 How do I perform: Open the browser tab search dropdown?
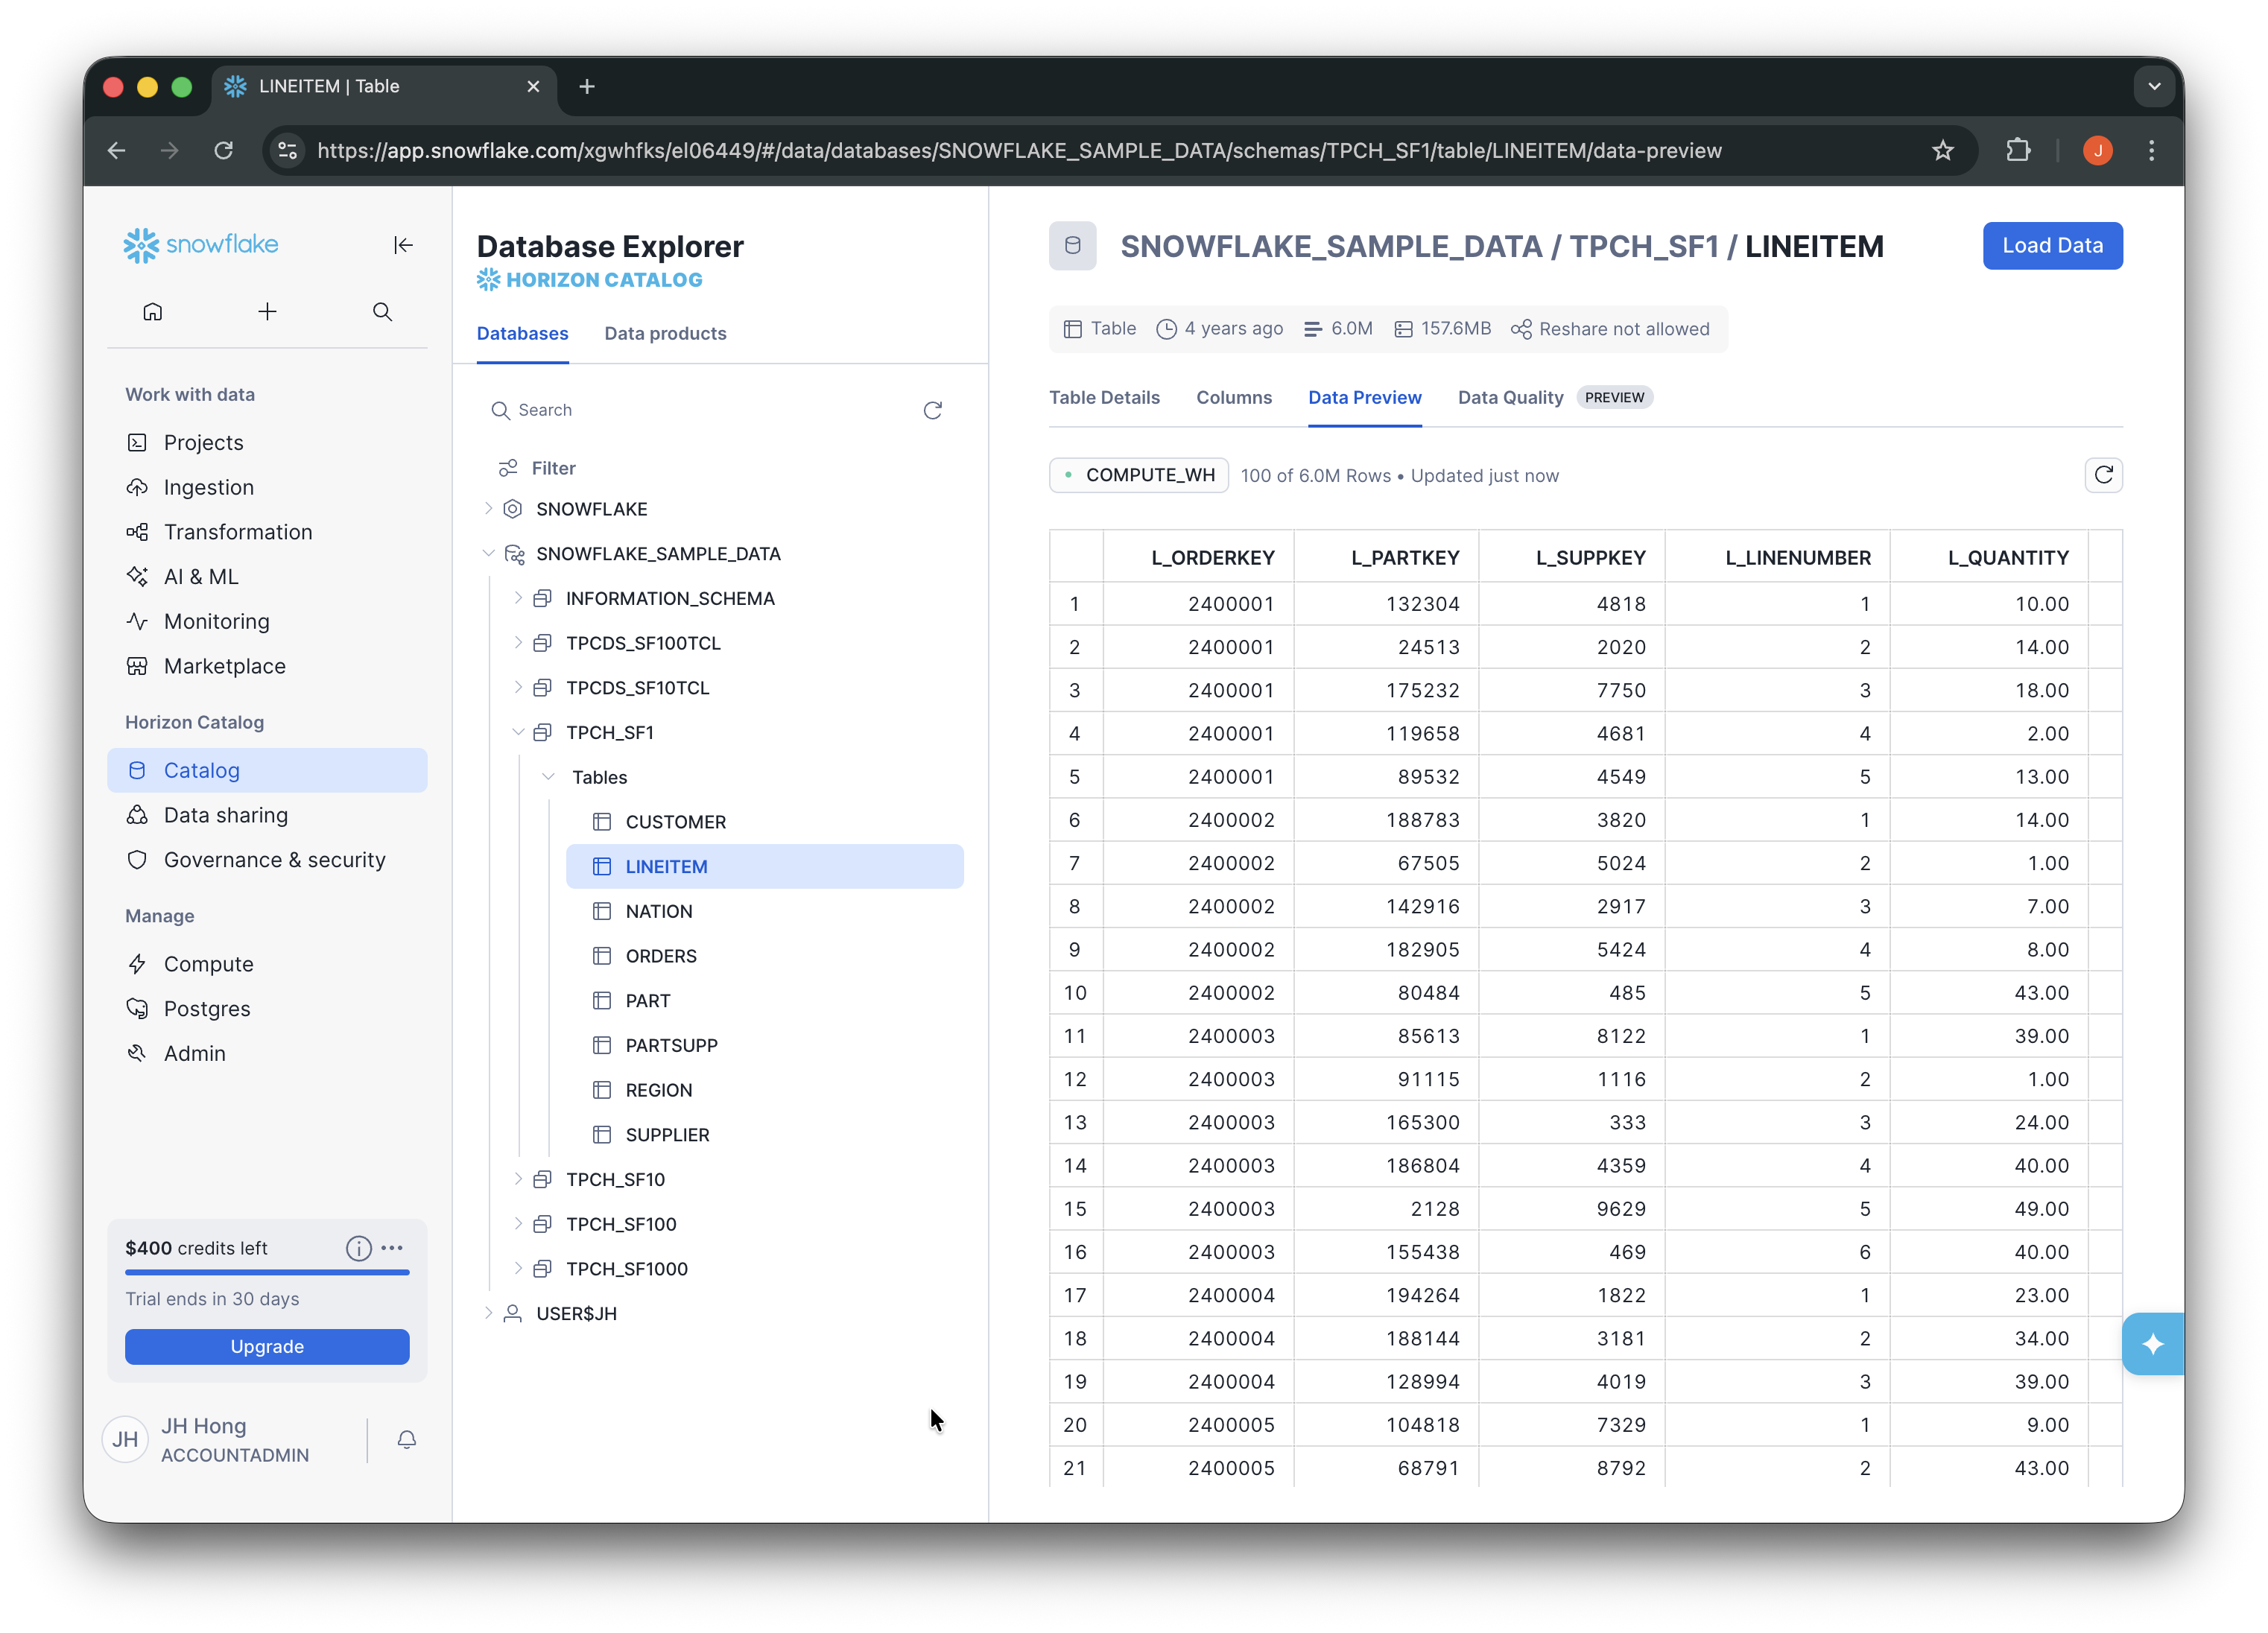(x=2154, y=87)
